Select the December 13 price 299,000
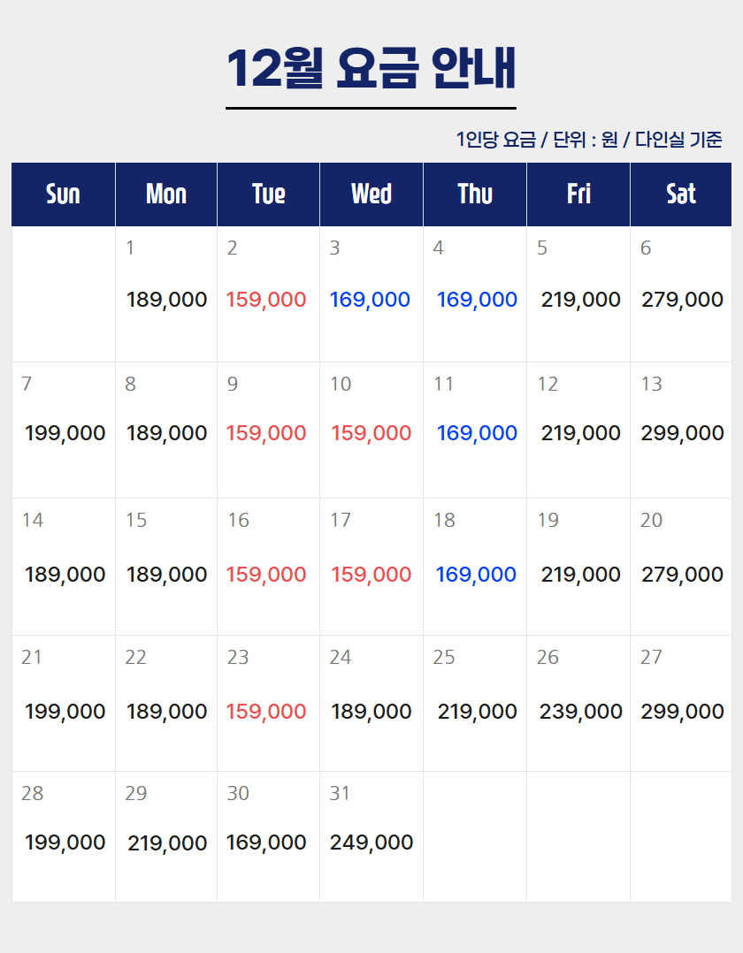 pyautogui.click(x=682, y=433)
